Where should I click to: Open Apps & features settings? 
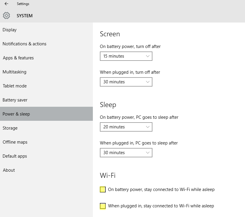click(46, 58)
